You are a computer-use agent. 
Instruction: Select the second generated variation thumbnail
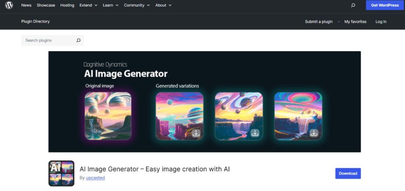pyautogui.click(x=239, y=116)
